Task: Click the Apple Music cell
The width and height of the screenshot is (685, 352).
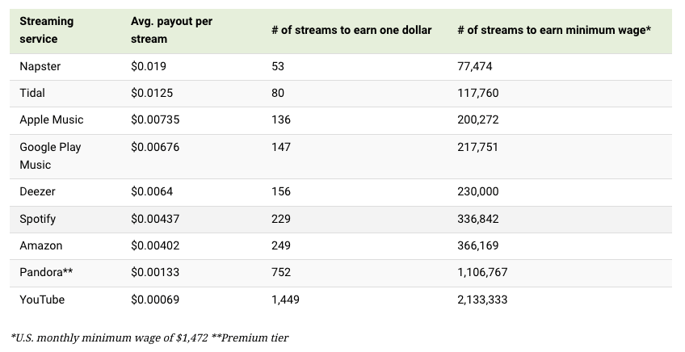Action: click(x=52, y=119)
